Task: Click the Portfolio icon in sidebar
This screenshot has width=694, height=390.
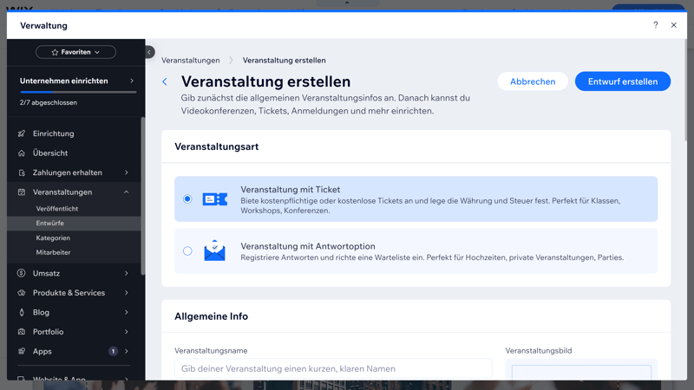Action: tap(22, 332)
